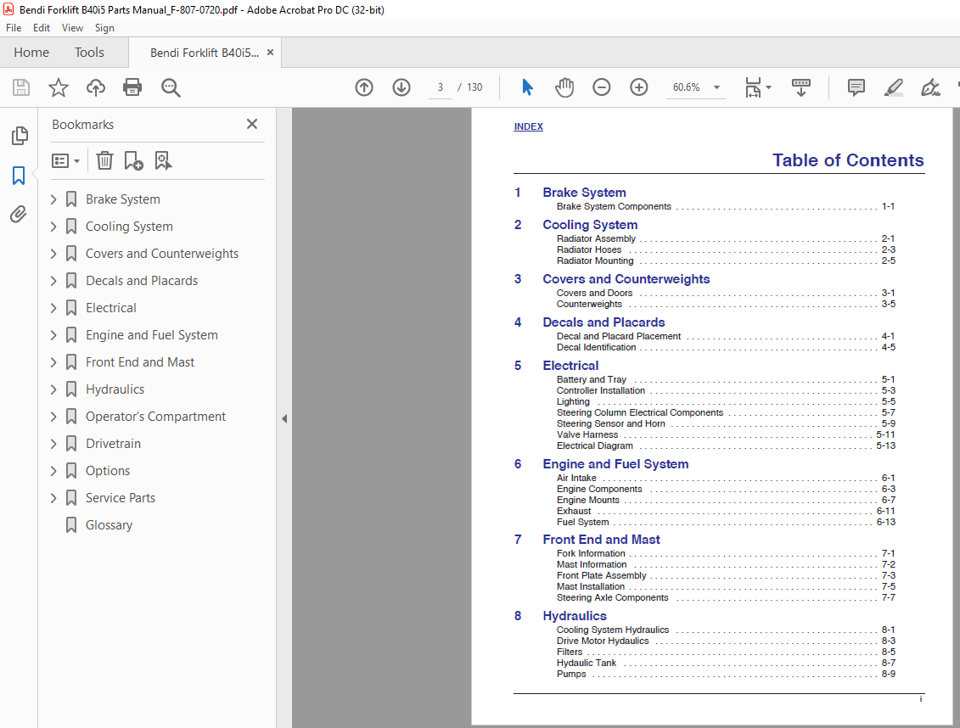Go to previous page arrow
This screenshot has height=728, width=960.
coord(363,87)
